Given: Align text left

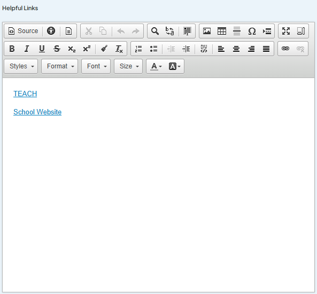Looking at the screenshot, I should click(221, 49).
